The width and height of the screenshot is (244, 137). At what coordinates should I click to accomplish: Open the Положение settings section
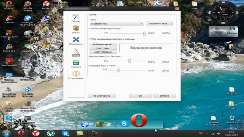(76, 41)
